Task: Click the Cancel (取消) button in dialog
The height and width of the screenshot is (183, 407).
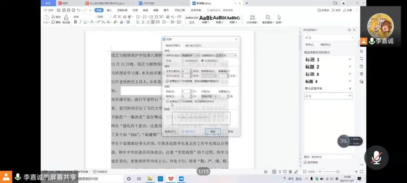Action: coord(230,131)
